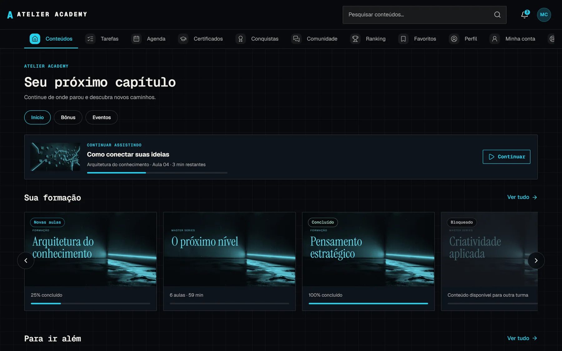Go to the Certificados tab

tap(200, 39)
